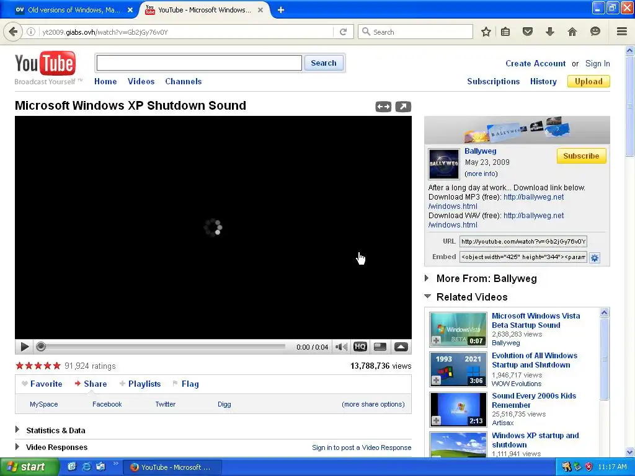Image resolution: width=635 pixels, height=476 pixels.
Task: Go to the Firefox home icon
Action: (x=572, y=32)
